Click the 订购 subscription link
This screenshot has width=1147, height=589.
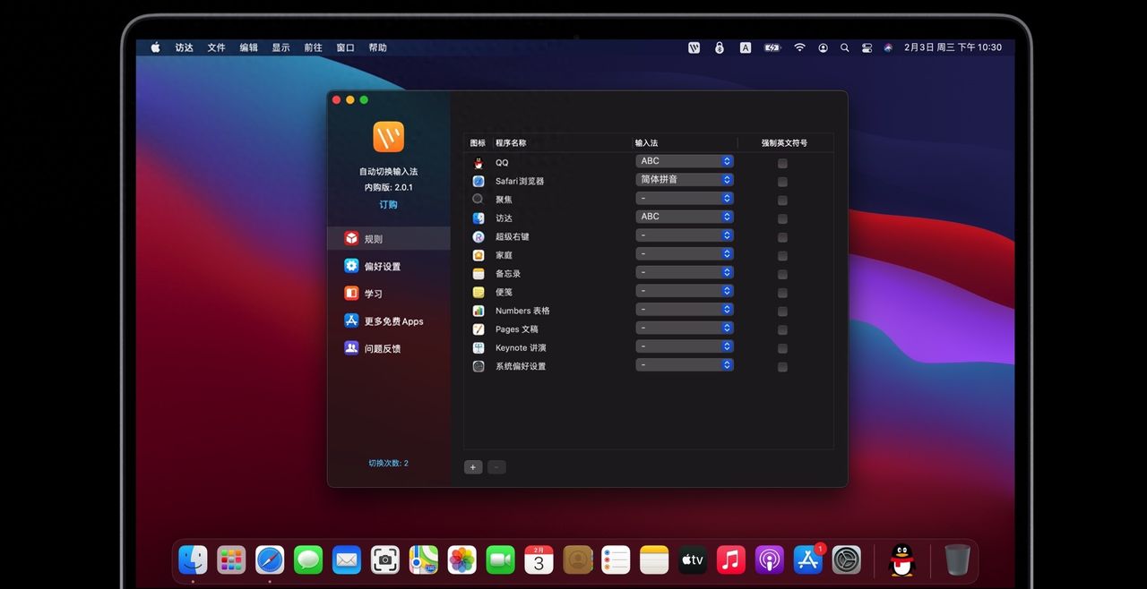coord(387,204)
